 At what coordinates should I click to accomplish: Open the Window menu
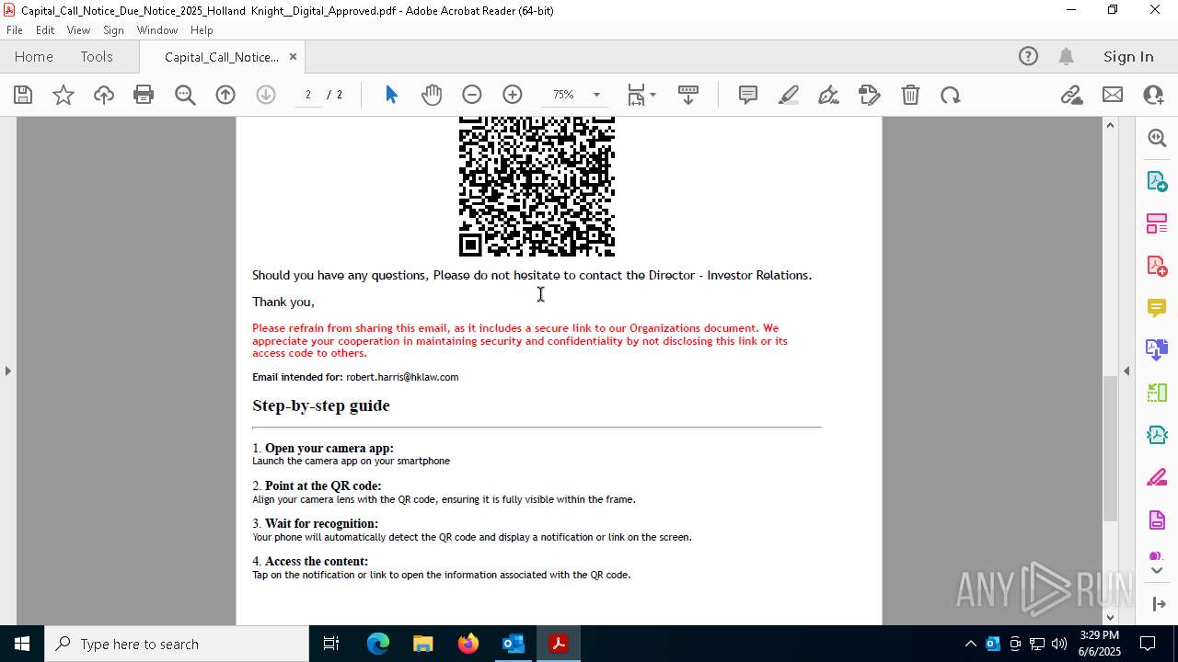(x=157, y=30)
